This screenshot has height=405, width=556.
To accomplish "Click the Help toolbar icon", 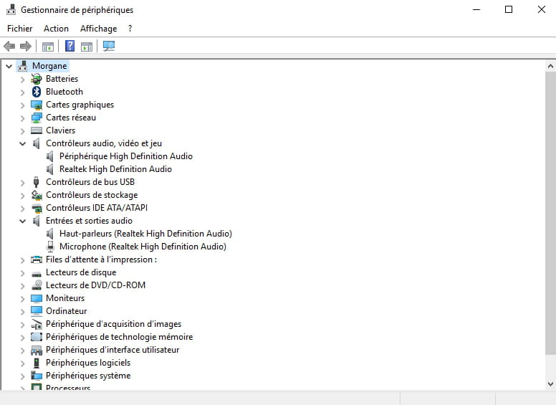I will (x=70, y=47).
